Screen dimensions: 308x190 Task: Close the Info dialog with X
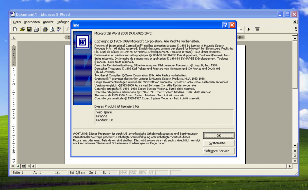click(x=232, y=25)
